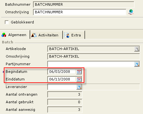Select the Algemeen tab

tap(15, 35)
